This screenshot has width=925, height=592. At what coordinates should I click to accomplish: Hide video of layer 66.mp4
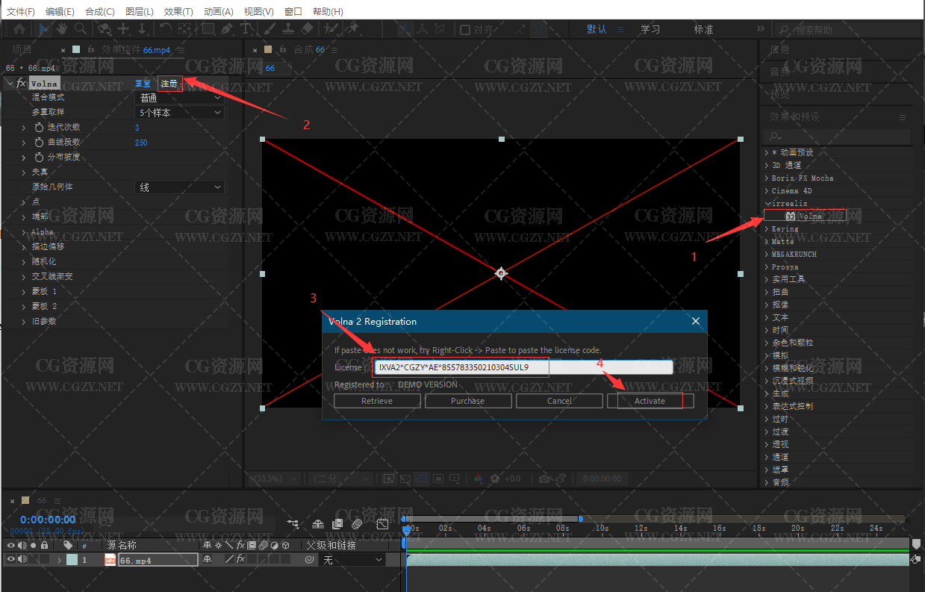click(10, 560)
